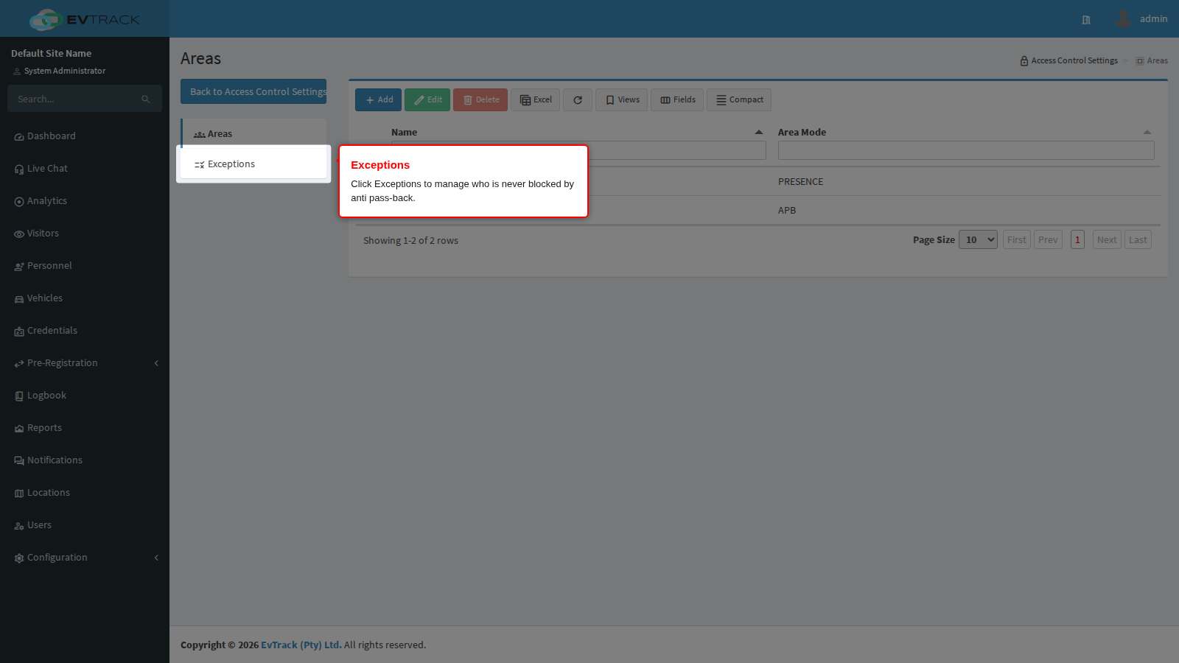Click the Prev page button

(x=1048, y=239)
